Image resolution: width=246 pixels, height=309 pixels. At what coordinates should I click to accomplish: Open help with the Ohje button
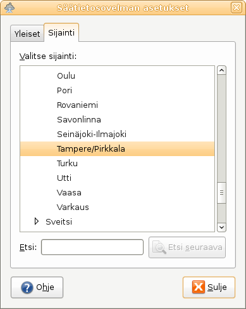point(37,287)
